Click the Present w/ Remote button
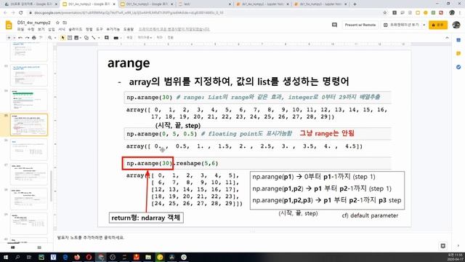 pyautogui.click(x=360, y=25)
